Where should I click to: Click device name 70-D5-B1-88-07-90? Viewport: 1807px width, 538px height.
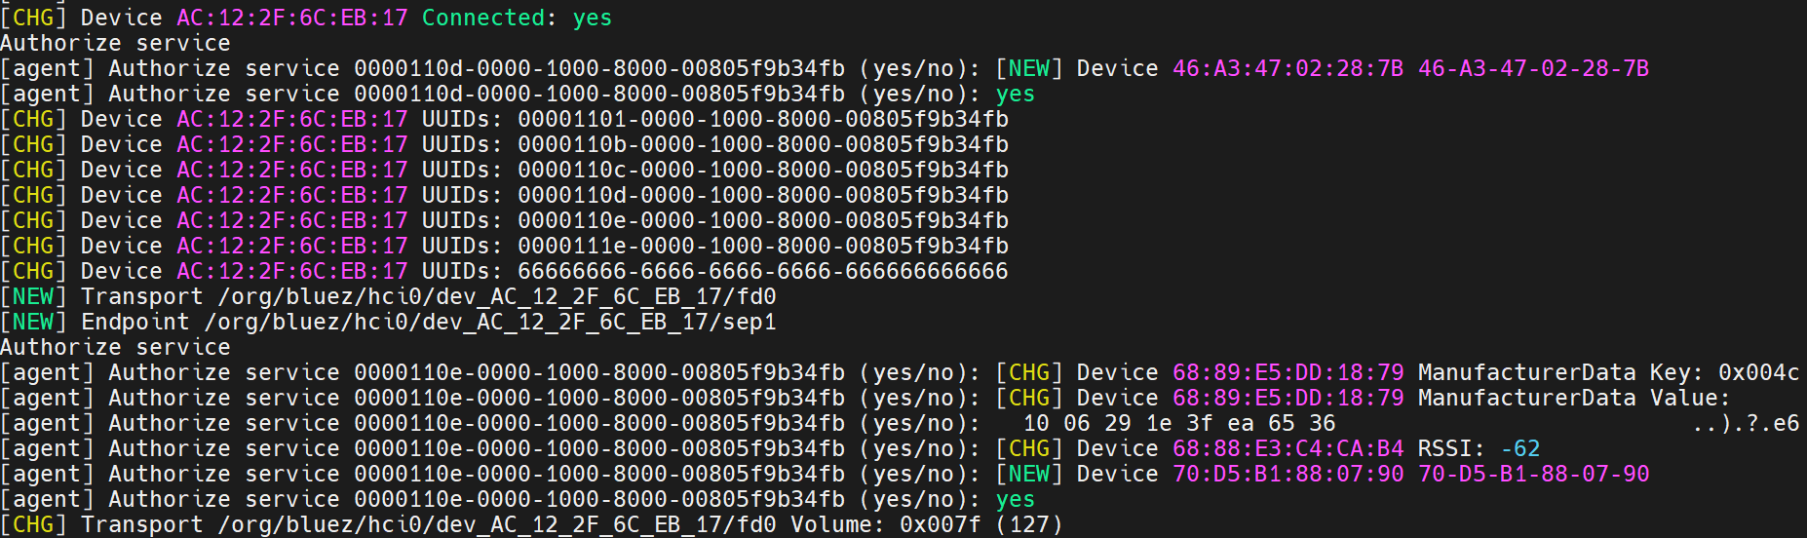tap(1533, 474)
